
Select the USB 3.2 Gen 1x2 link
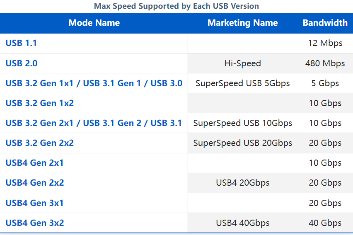tap(40, 103)
